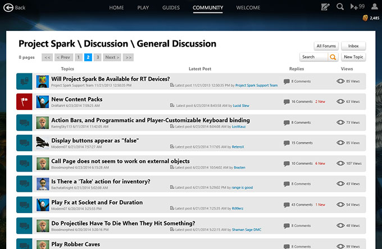This screenshot has height=249, width=382.
Task: Open the user profile icon
Action: click(375, 6)
